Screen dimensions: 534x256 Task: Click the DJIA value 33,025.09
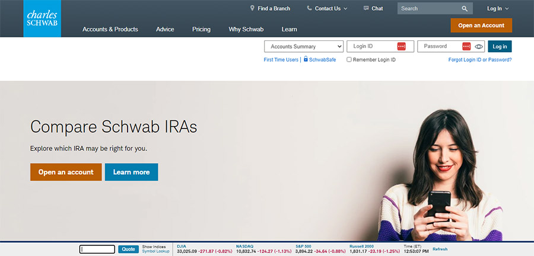click(x=187, y=251)
